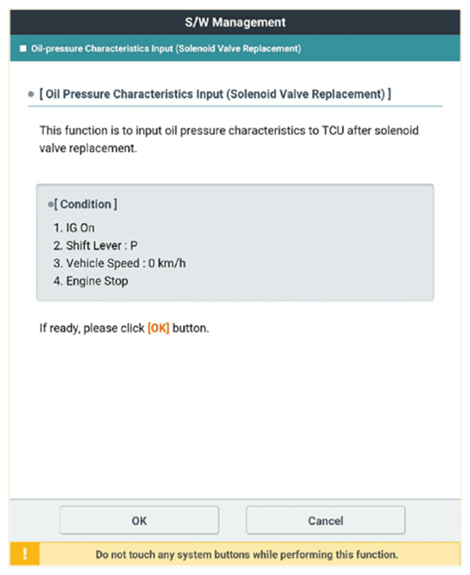This screenshot has width=470, height=575.
Task: Click the Oil Pressure Characteristics Input heading
Action: (215, 94)
